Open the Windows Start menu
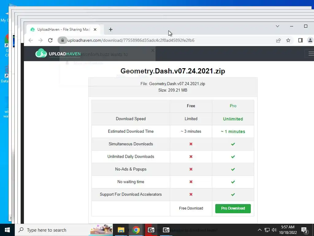314x236 pixels. (7, 230)
